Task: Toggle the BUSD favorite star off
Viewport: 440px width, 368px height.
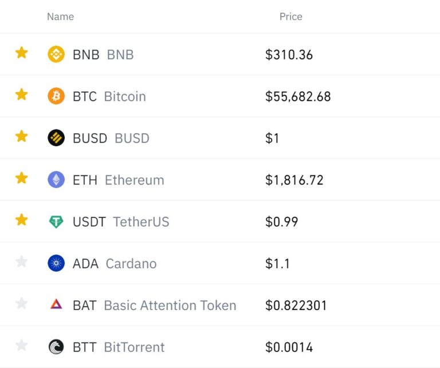Action: [22, 136]
